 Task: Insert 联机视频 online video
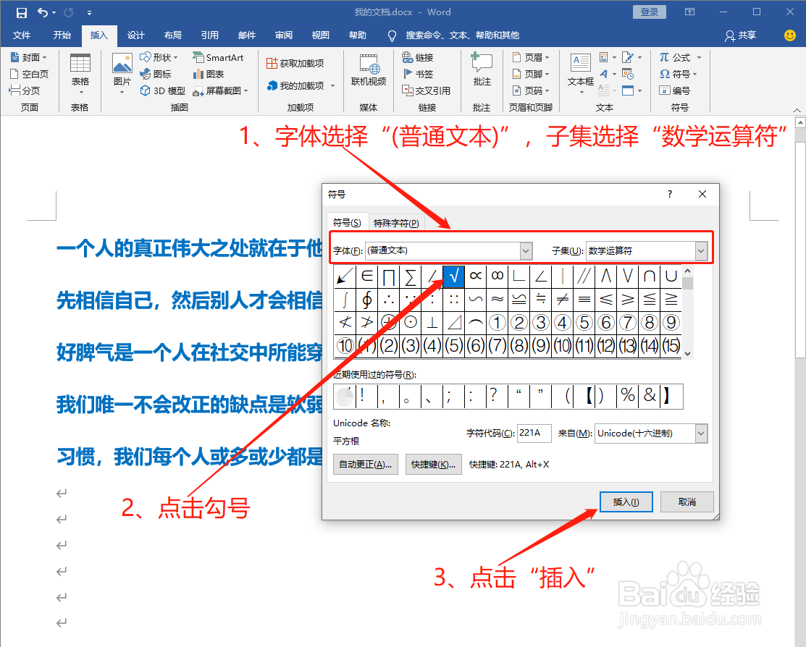369,69
